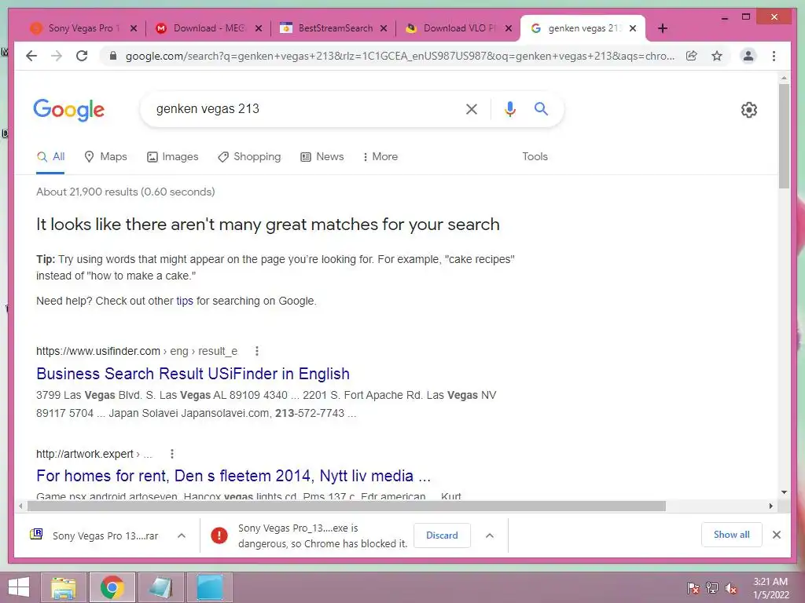805x603 pixels.
Task: Open Windows Start menu
Action: click(19, 587)
